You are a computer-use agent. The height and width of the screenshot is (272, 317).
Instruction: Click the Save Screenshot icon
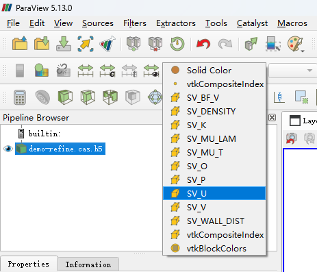pos(86,43)
